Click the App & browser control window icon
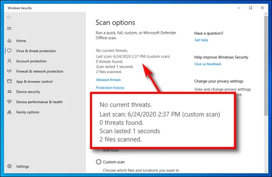Viewport: 272px width, 177px height. 9,81
